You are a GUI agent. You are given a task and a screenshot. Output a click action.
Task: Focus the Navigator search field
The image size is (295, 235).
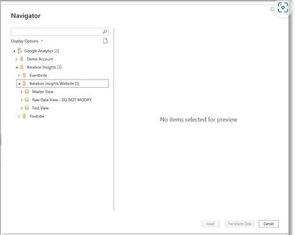(60, 31)
